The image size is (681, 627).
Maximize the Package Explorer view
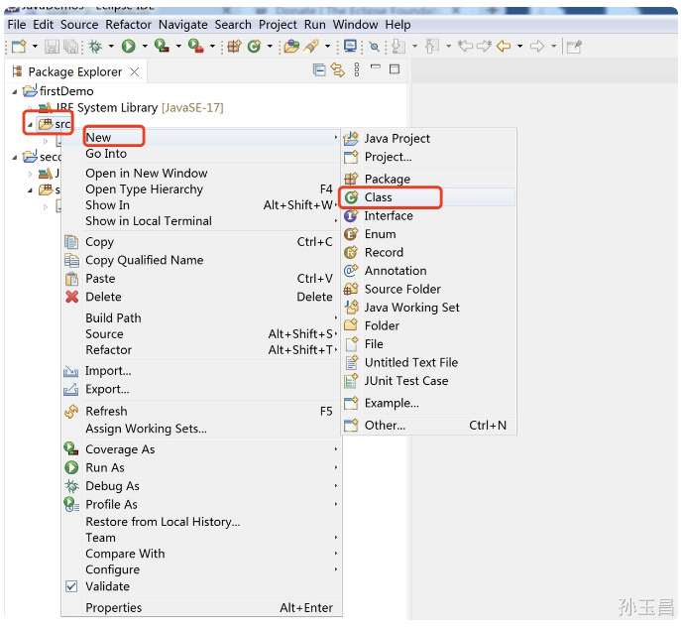395,69
